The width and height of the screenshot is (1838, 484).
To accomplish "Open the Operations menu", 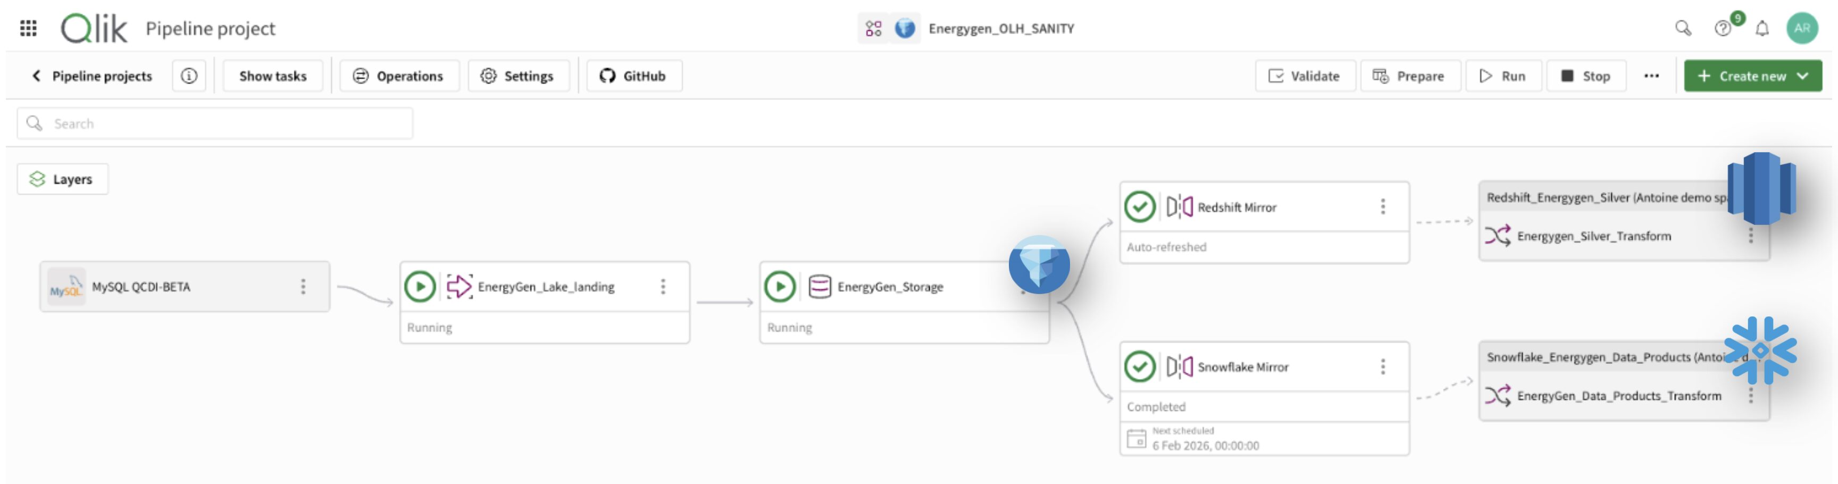I will coord(399,76).
